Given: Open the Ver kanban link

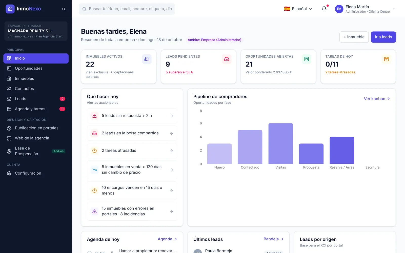Looking at the screenshot, I should [377, 99].
